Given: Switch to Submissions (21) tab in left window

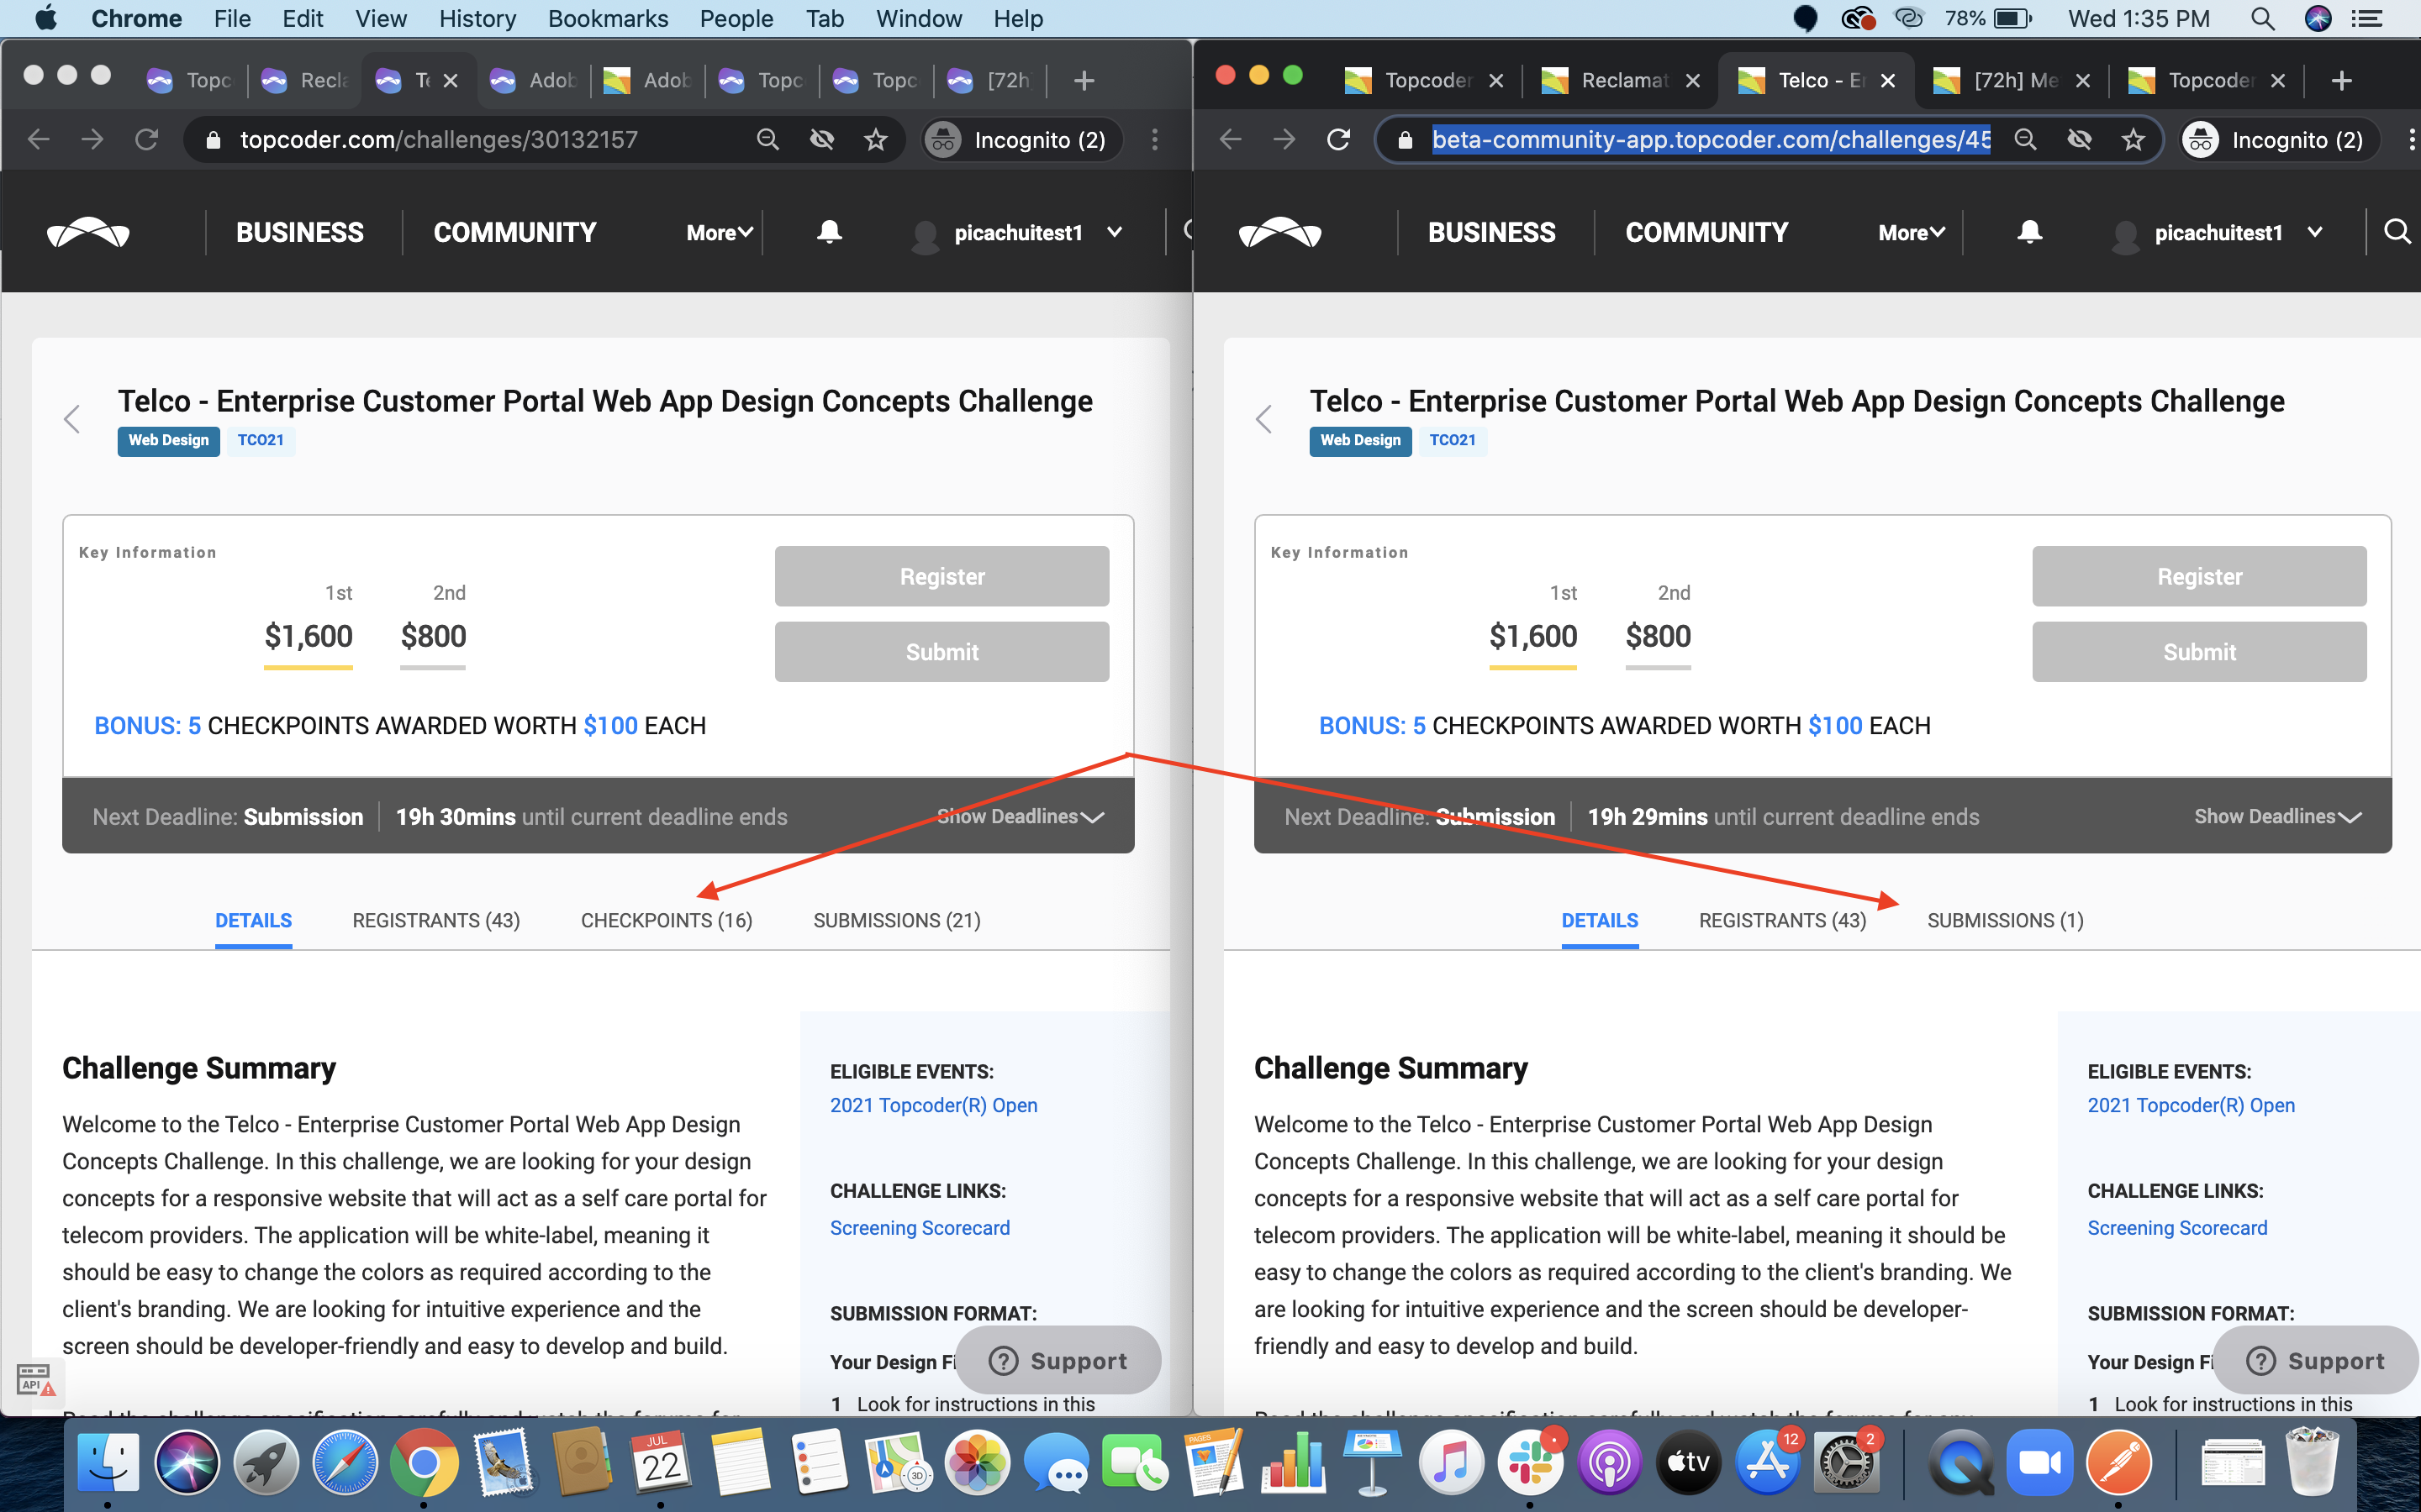Looking at the screenshot, I should [x=896, y=920].
